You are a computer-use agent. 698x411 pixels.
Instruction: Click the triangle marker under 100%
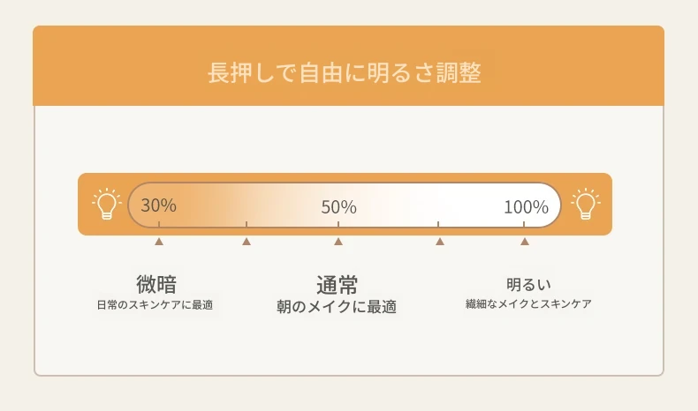[525, 242]
